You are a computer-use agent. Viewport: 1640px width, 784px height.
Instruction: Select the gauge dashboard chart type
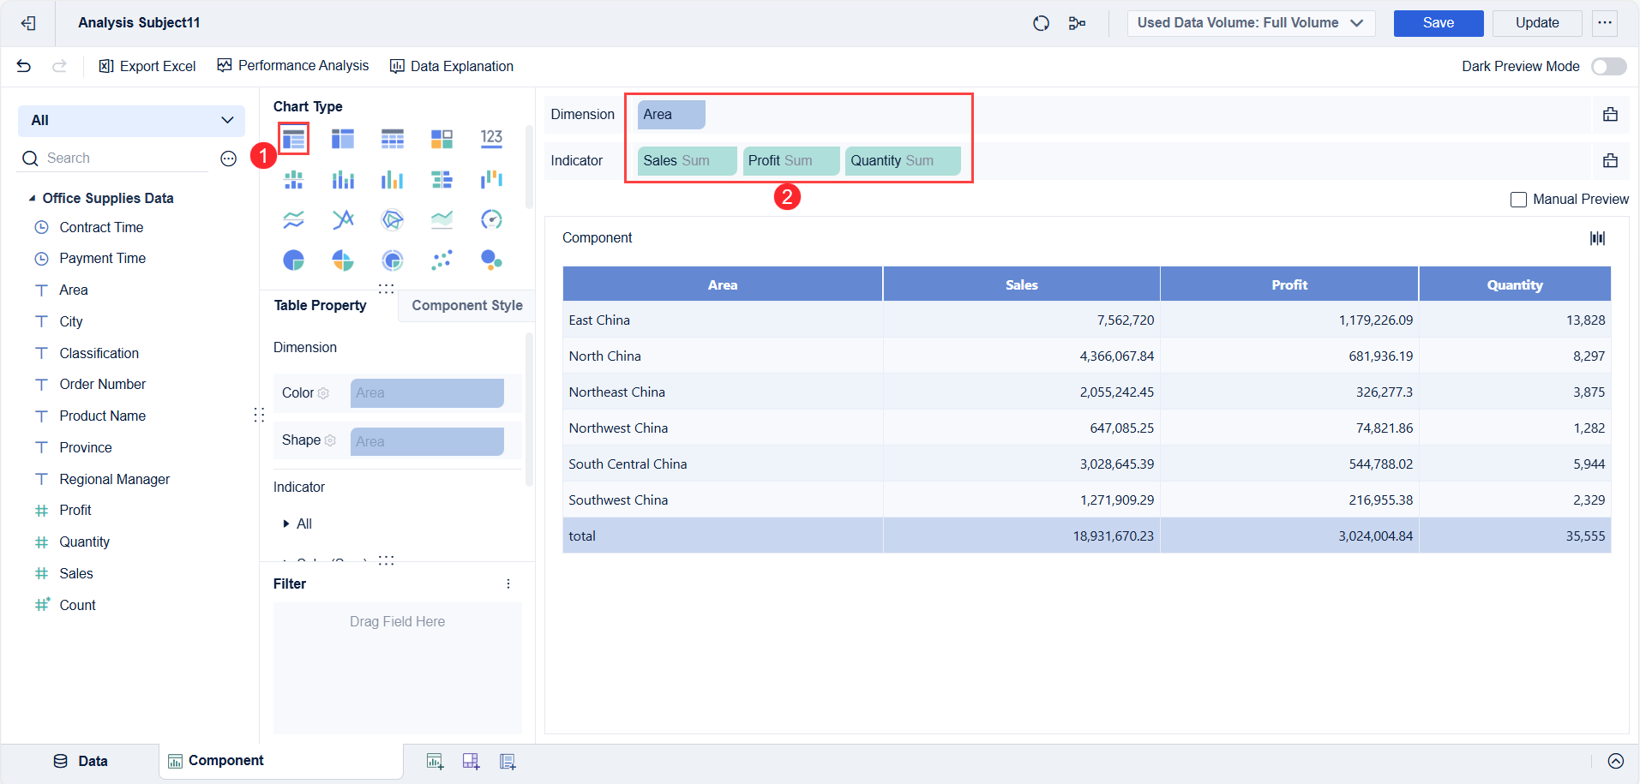pos(491,219)
